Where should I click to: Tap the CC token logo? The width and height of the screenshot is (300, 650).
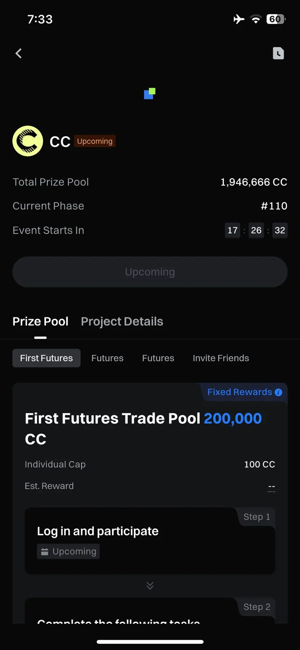click(28, 141)
